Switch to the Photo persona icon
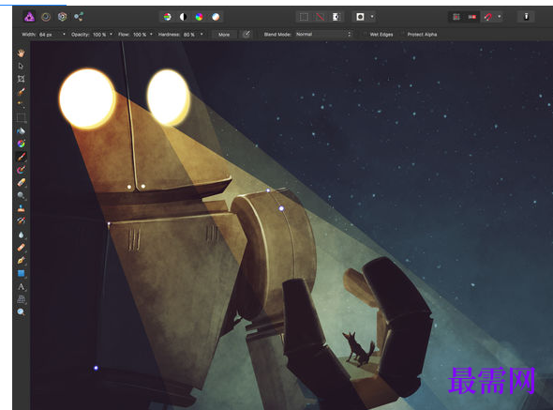Viewport: 553px width, 410px height. (29, 17)
